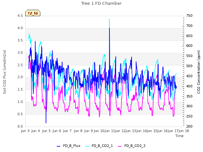Click the 3.0 left axis tick label
203x152 pixels.
pos(20,53)
